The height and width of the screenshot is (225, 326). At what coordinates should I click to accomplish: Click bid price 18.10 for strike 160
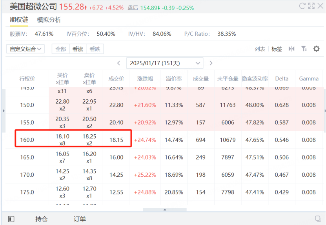coord(62,137)
